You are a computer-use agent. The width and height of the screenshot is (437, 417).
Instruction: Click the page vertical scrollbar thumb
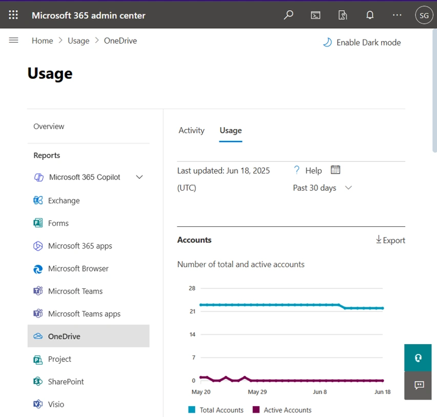click(434, 90)
